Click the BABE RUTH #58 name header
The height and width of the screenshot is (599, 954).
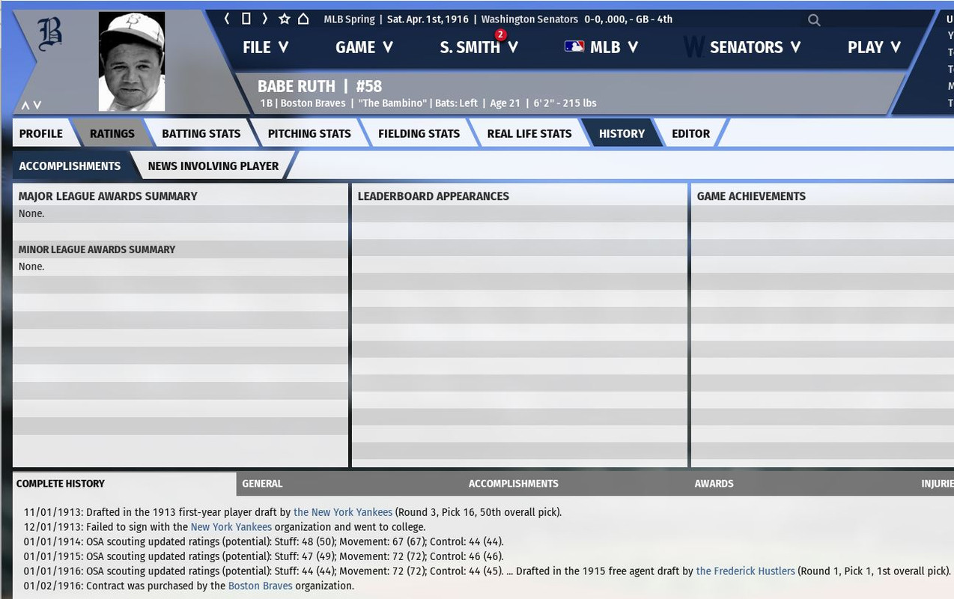click(320, 86)
